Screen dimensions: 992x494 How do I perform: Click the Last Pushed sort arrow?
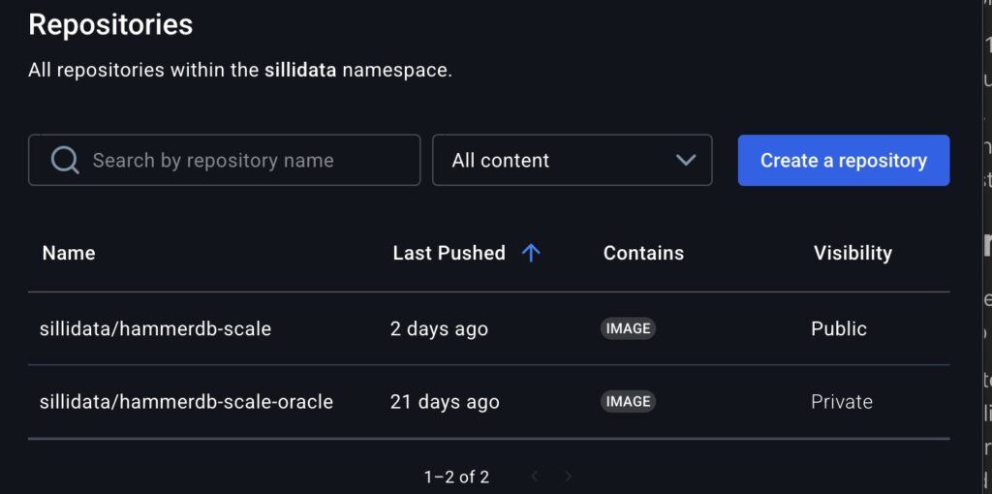coord(531,253)
